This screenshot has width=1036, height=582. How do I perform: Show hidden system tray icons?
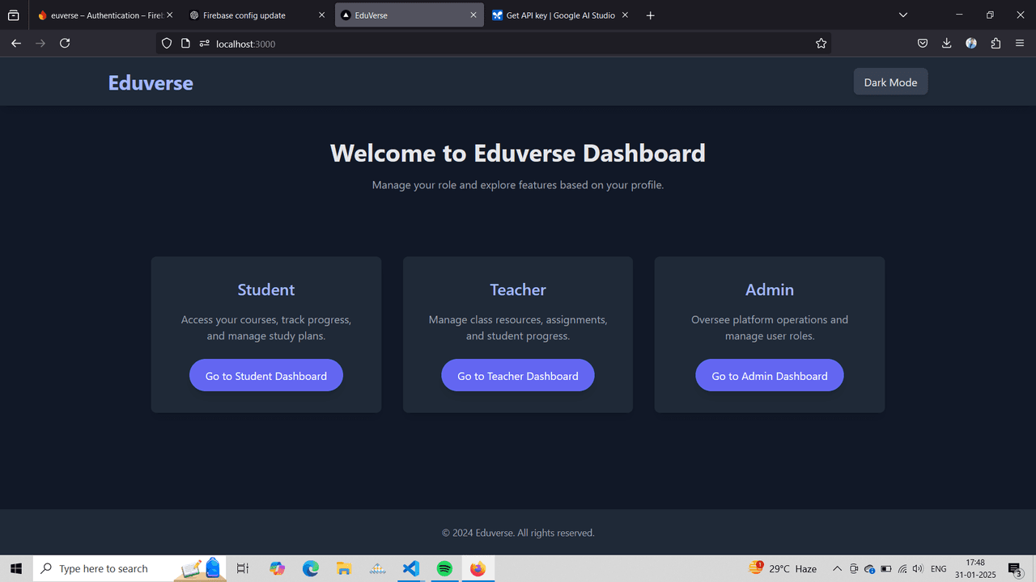point(837,569)
